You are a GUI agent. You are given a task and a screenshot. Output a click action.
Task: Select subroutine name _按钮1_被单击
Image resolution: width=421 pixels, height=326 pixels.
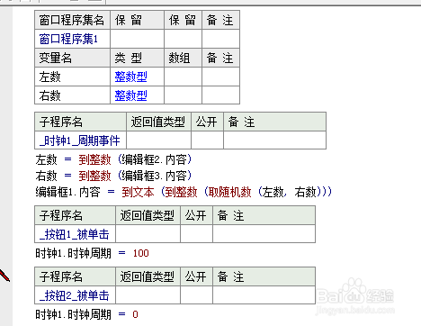click(x=75, y=234)
